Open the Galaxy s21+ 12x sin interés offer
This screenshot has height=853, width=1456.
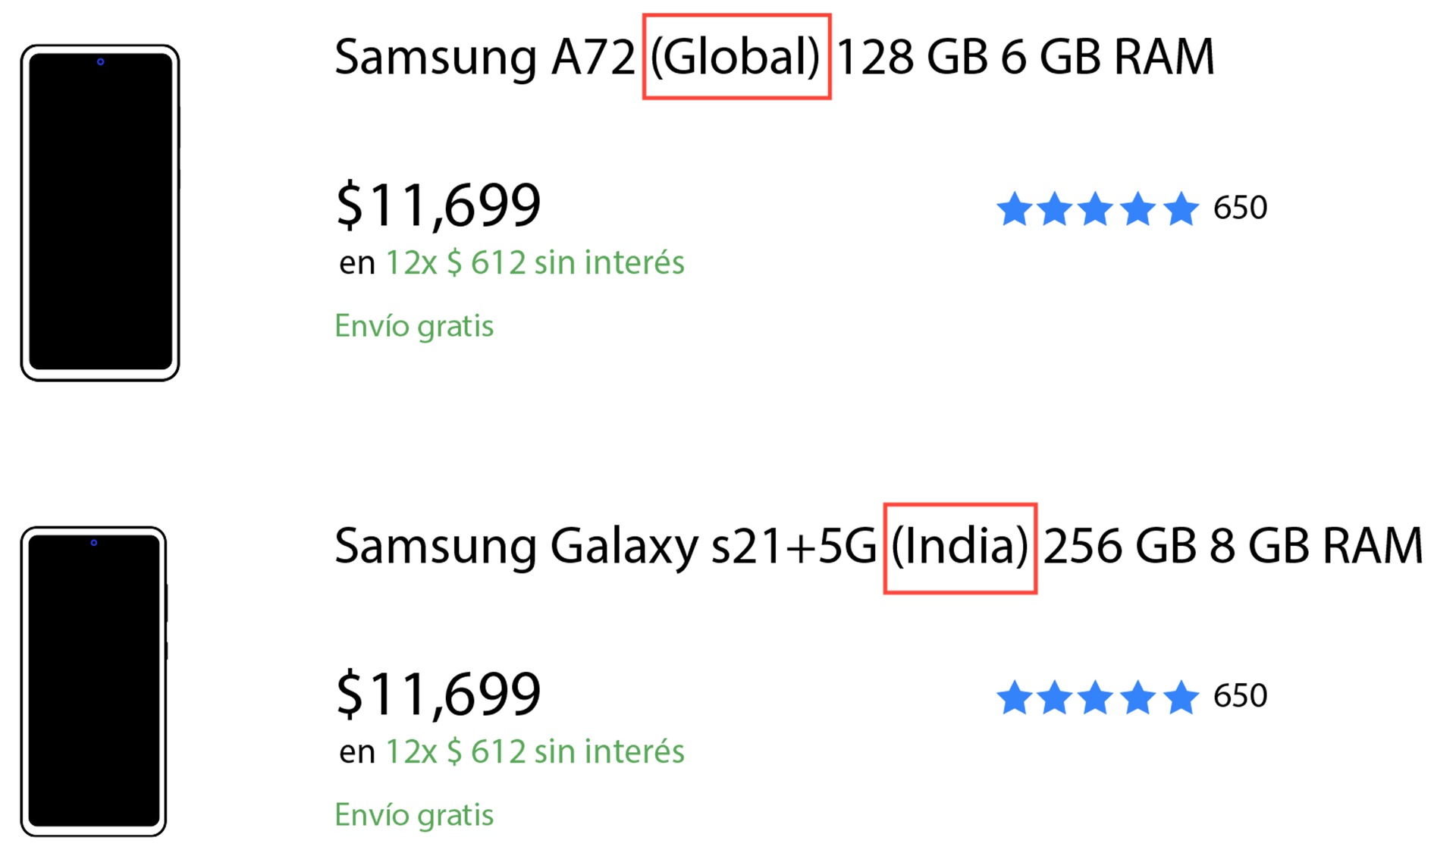tap(534, 752)
